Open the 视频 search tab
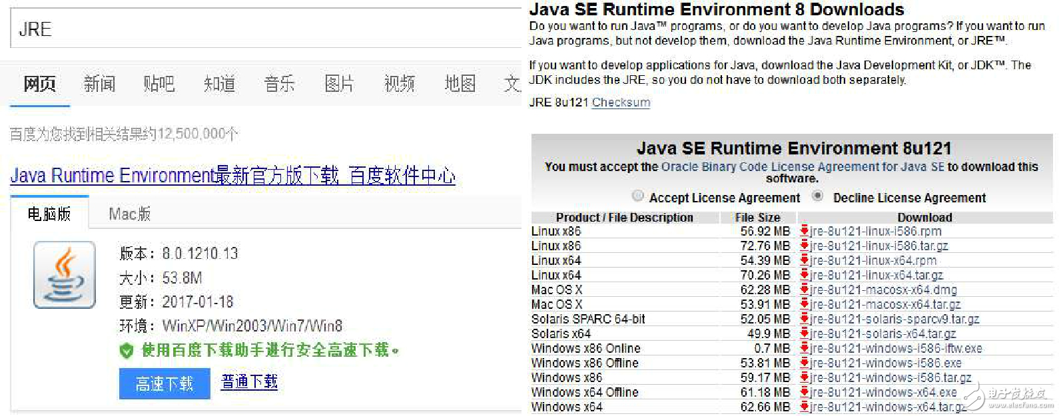Screen dimensions: 1059x416 tap(400, 84)
